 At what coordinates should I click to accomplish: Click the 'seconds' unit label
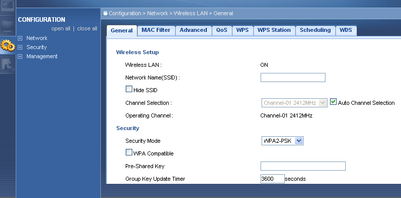click(x=296, y=179)
